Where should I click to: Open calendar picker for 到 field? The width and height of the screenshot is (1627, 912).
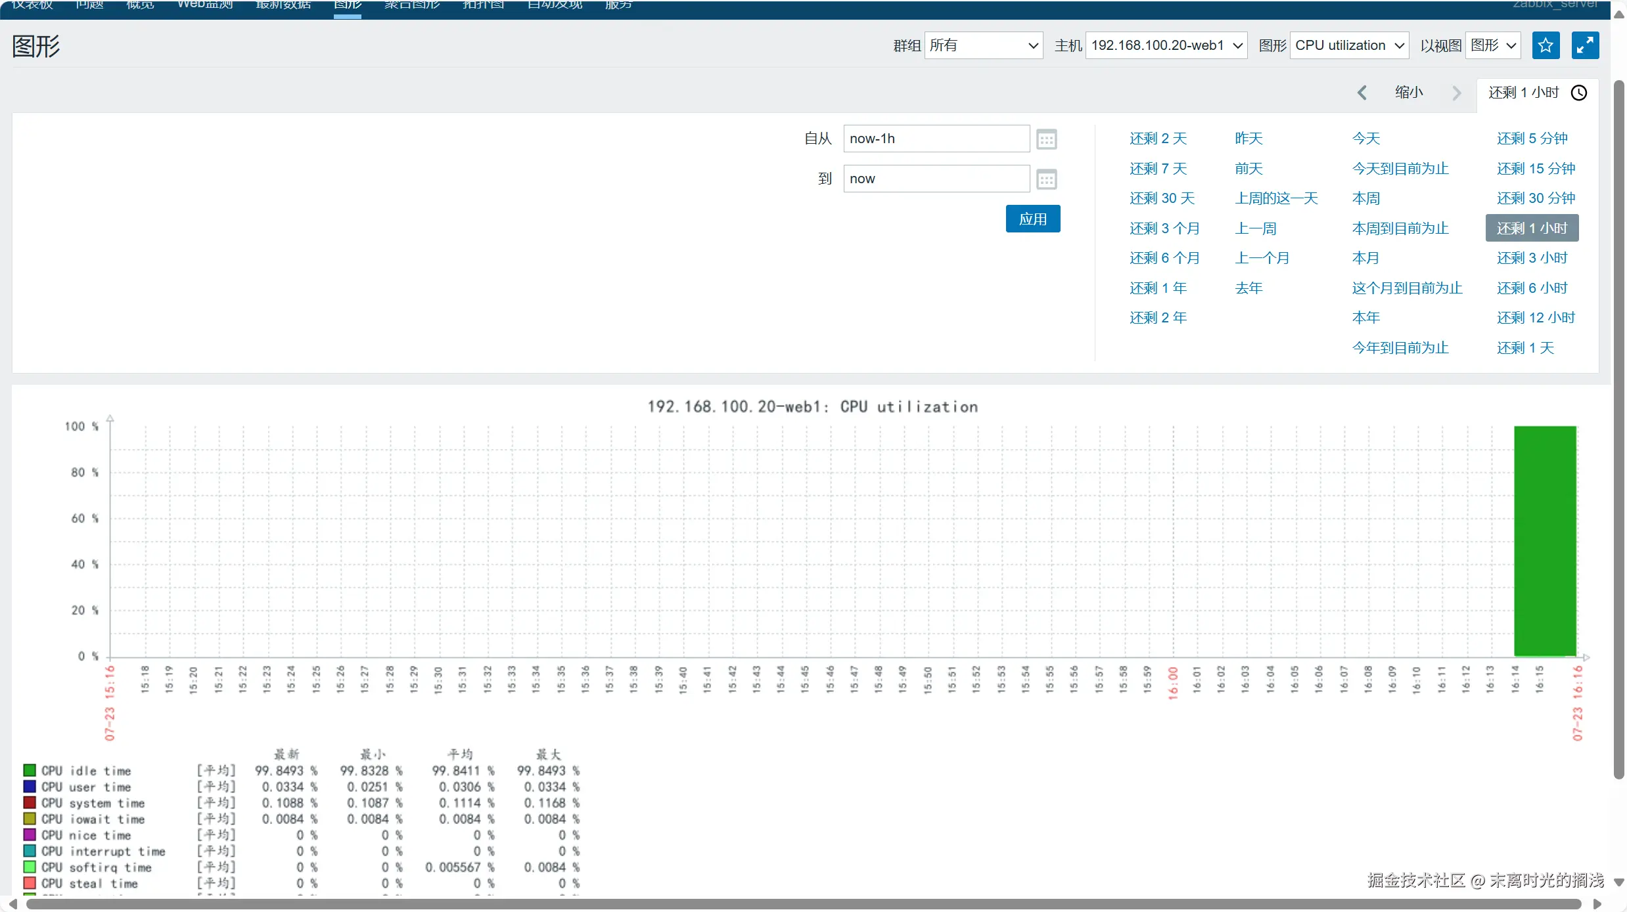pyautogui.click(x=1046, y=179)
